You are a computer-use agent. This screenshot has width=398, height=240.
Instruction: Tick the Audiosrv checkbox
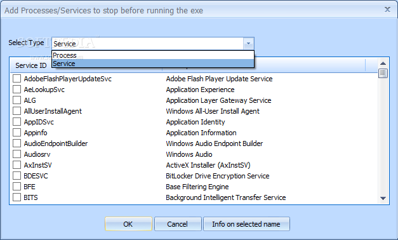pos(17,154)
